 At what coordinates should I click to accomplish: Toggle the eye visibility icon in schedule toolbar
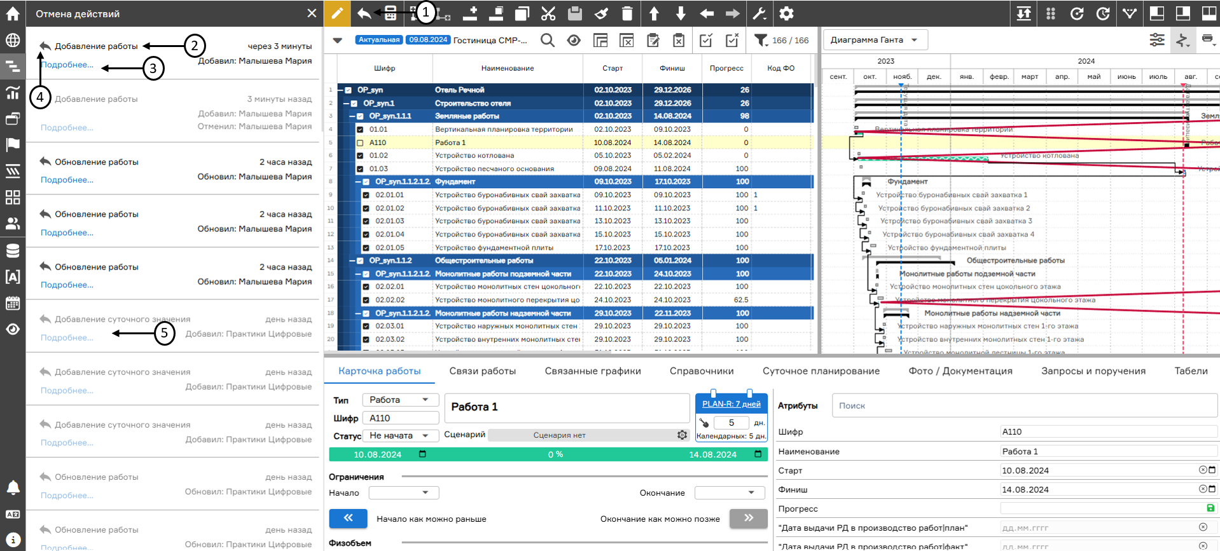(x=574, y=40)
